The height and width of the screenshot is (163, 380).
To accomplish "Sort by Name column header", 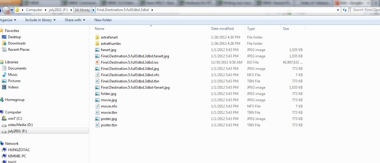I will pyautogui.click(x=99, y=29).
